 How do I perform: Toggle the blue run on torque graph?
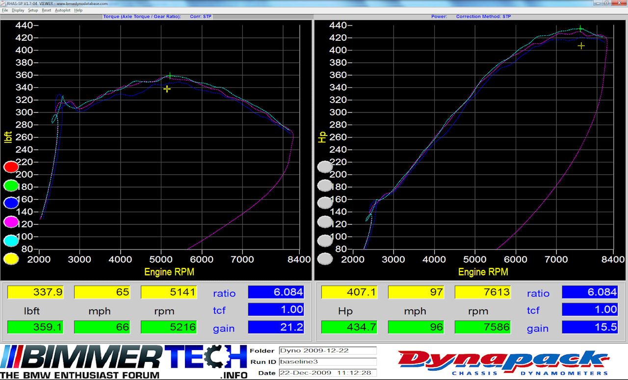(11, 203)
